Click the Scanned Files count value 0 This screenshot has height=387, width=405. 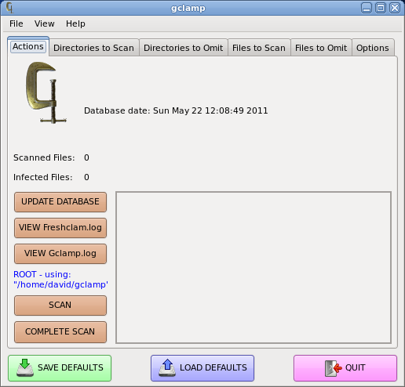(x=86, y=157)
